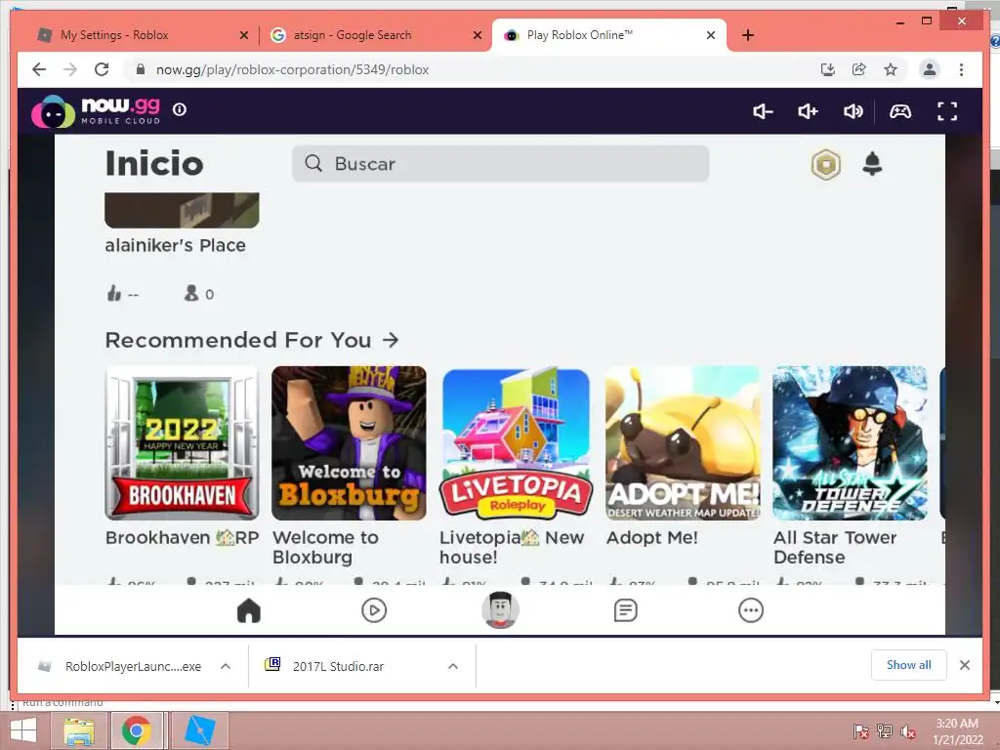Image resolution: width=1000 pixels, height=750 pixels.
Task: Click the install app icon in address bar
Action: [x=828, y=69]
